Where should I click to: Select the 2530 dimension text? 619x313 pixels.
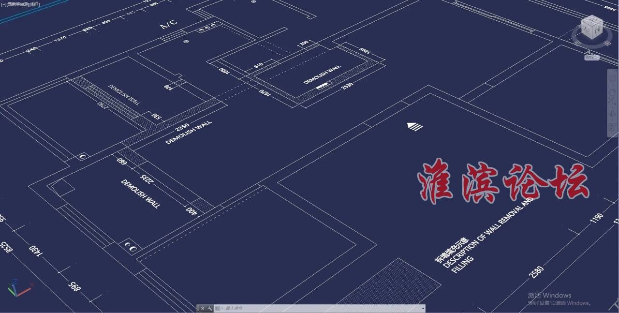click(x=347, y=86)
